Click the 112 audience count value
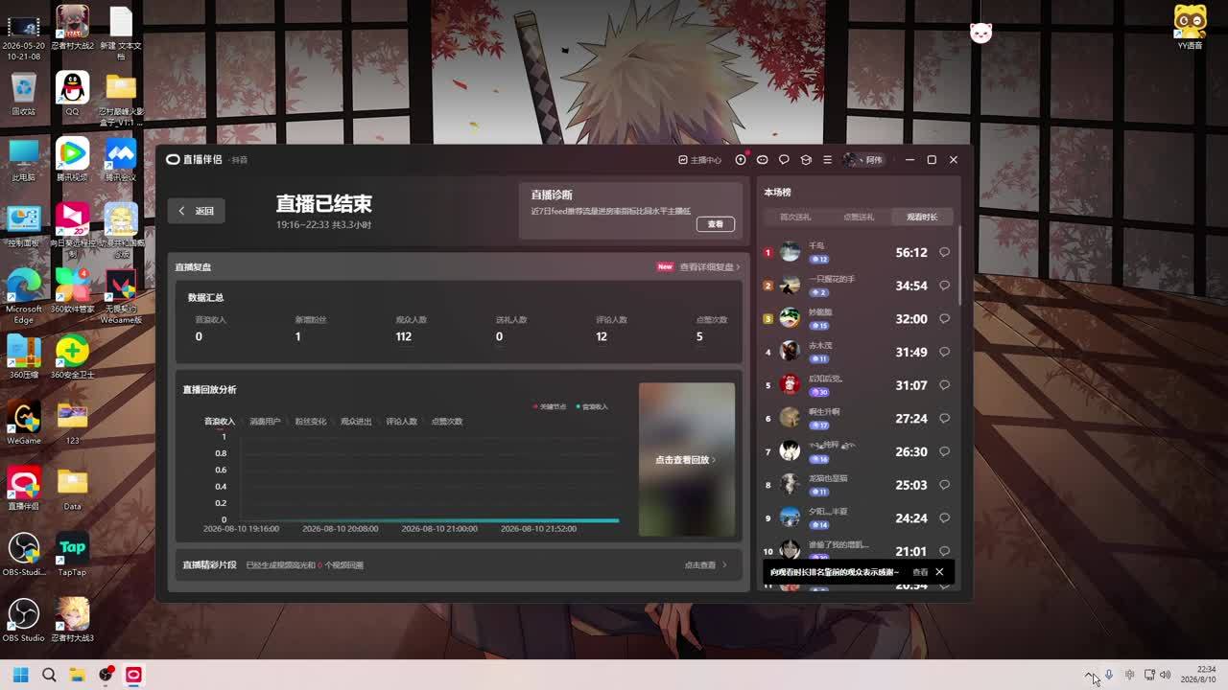Image resolution: width=1228 pixels, height=690 pixels. tap(404, 336)
